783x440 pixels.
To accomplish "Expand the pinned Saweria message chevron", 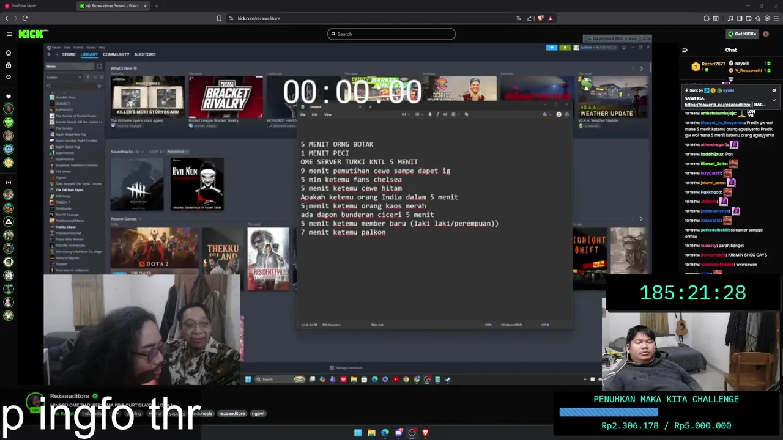I will point(774,100).
